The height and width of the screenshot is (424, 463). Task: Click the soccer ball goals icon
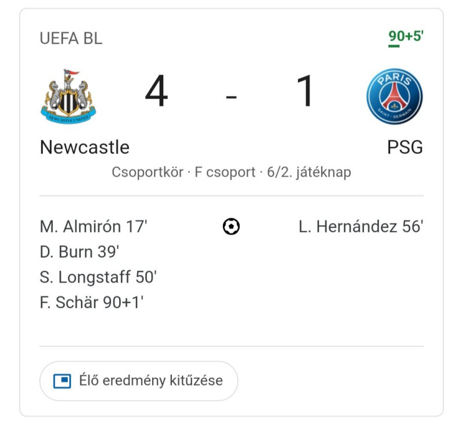point(231,226)
